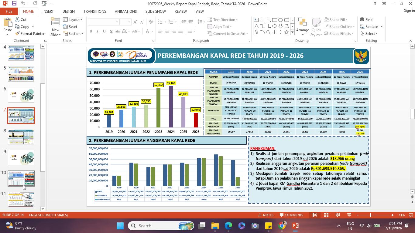The height and width of the screenshot is (233, 415).
Task: Select slide 8 thumbnail
Action: [21, 137]
